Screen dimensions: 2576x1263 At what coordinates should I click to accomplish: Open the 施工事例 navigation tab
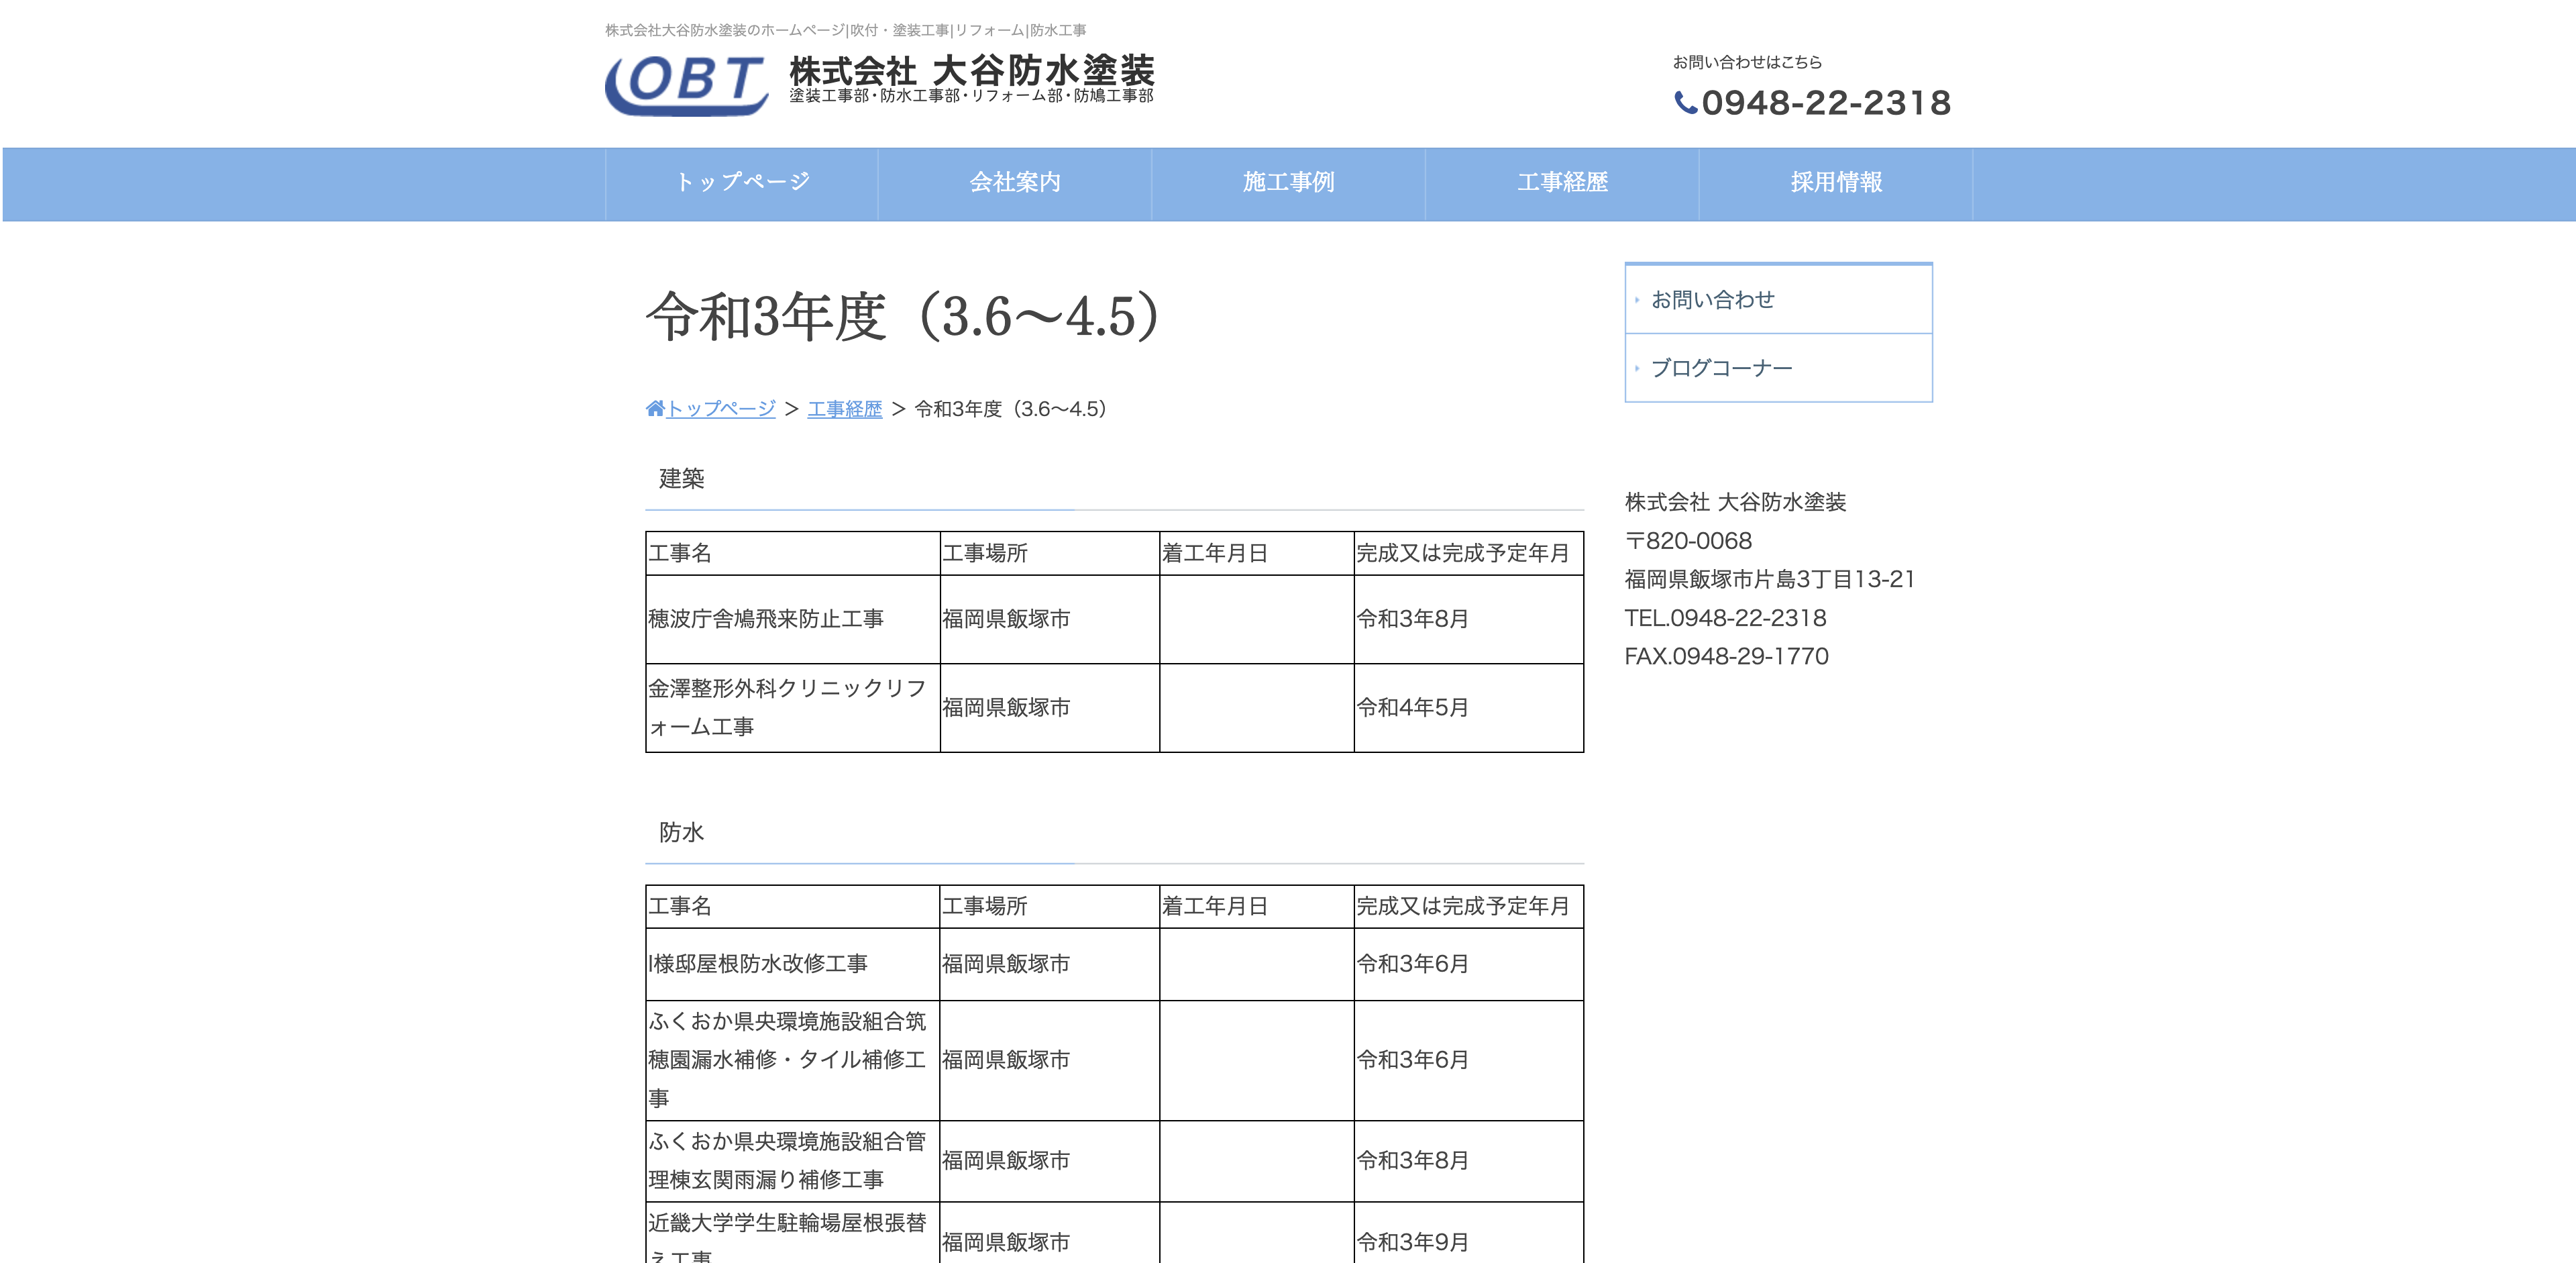1288,184
